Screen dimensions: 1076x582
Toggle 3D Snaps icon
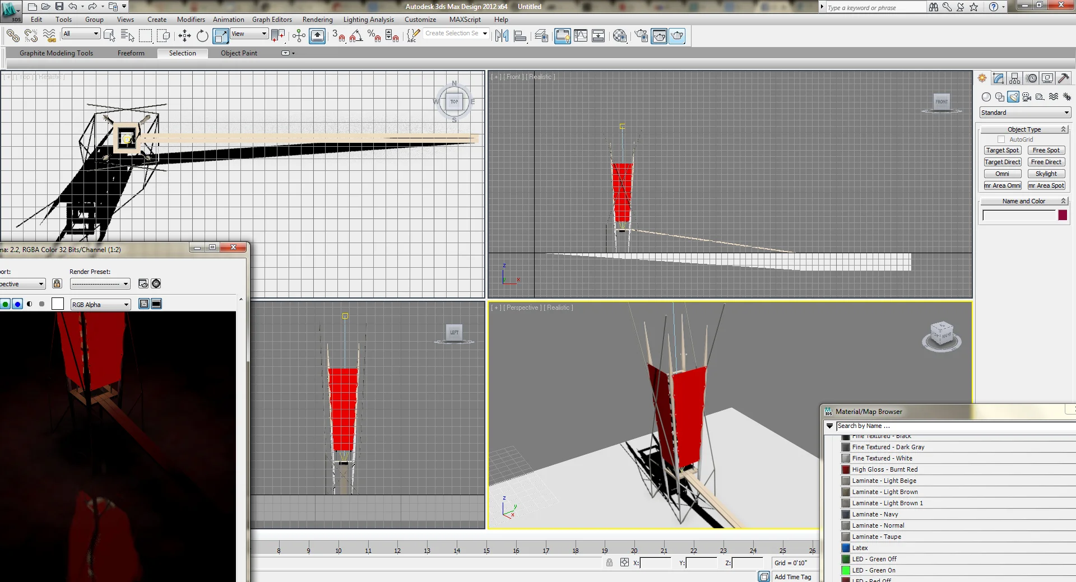click(339, 36)
